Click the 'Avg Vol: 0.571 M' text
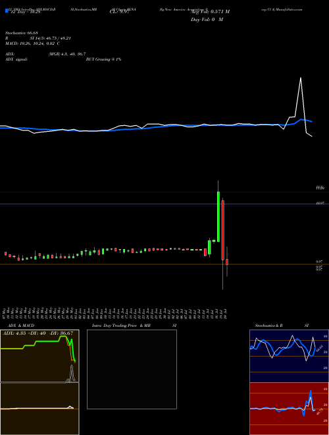The height and width of the screenshot is (435, 329). point(211,12)
